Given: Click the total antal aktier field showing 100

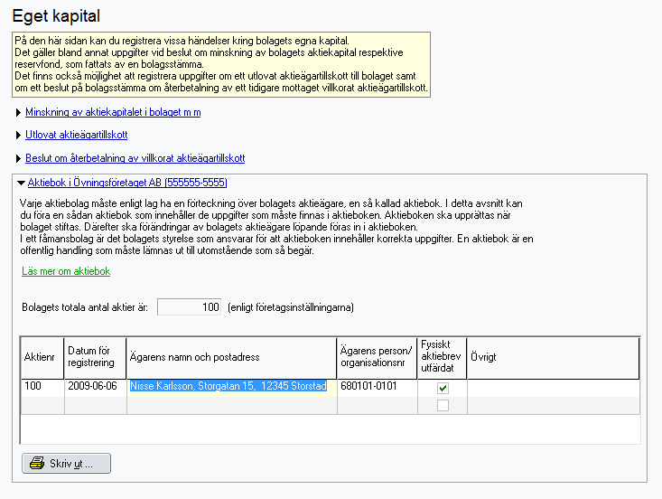Looking at the screenshot, I should [189, 307].
